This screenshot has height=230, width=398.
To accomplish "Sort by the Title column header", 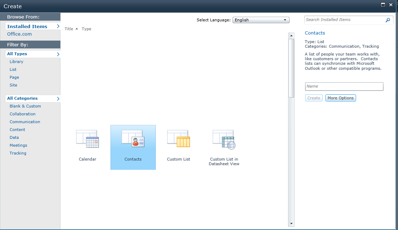I will coord(68,29).
